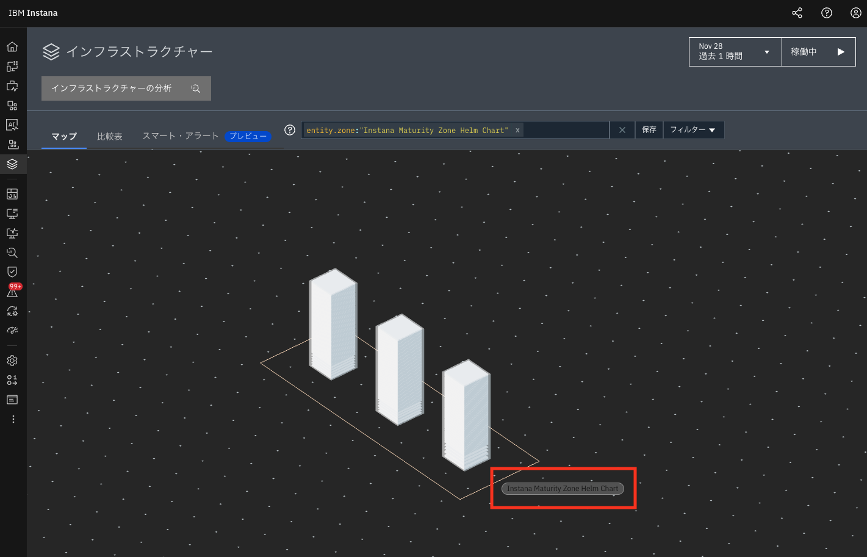This screenshot has height=557, width=867.
Task: Open the monitor with chart sidebar icon
Action: pos(12,233)
